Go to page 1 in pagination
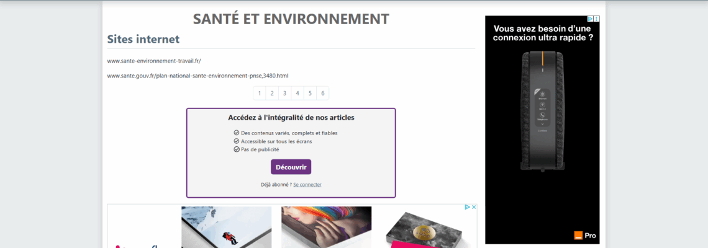The width and height of the screenshot is (708, 248). tap(260, 93)
